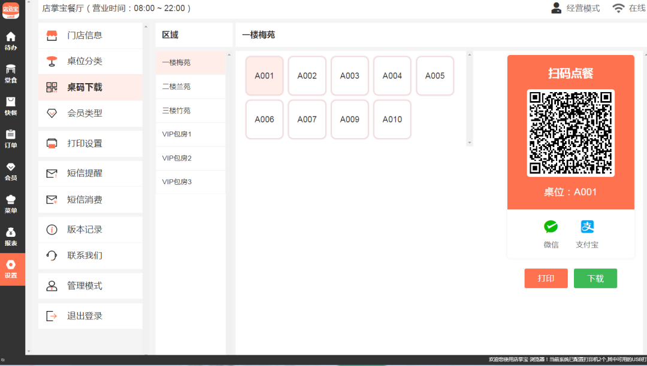Click the green 下载 download button
647x366 pixels.
tap(595, 278)
